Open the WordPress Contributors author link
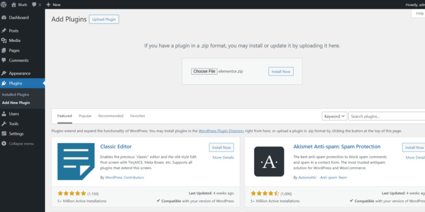This screenshot has height=212, width=425. [x=124, y=177]
